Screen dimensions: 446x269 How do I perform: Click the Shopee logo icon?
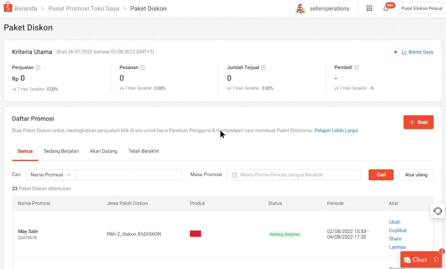pos(8,7)
